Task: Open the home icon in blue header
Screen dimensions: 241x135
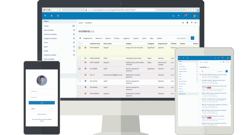Action: tap(45, 16)
